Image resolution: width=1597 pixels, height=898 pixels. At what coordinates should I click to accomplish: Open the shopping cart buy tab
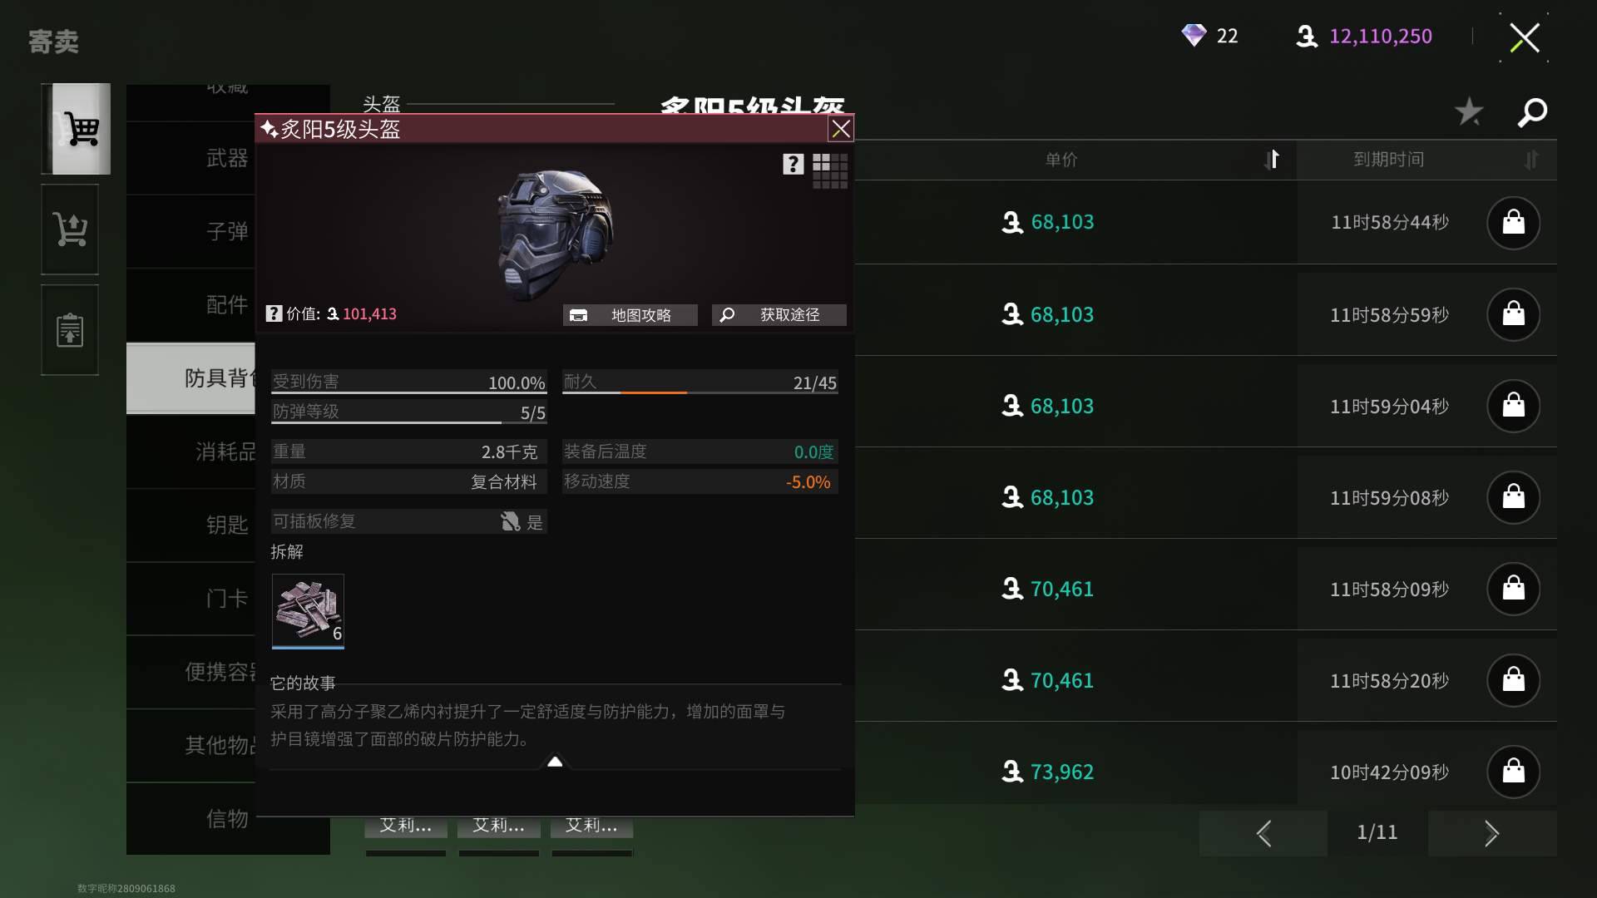tap(77, 129)
